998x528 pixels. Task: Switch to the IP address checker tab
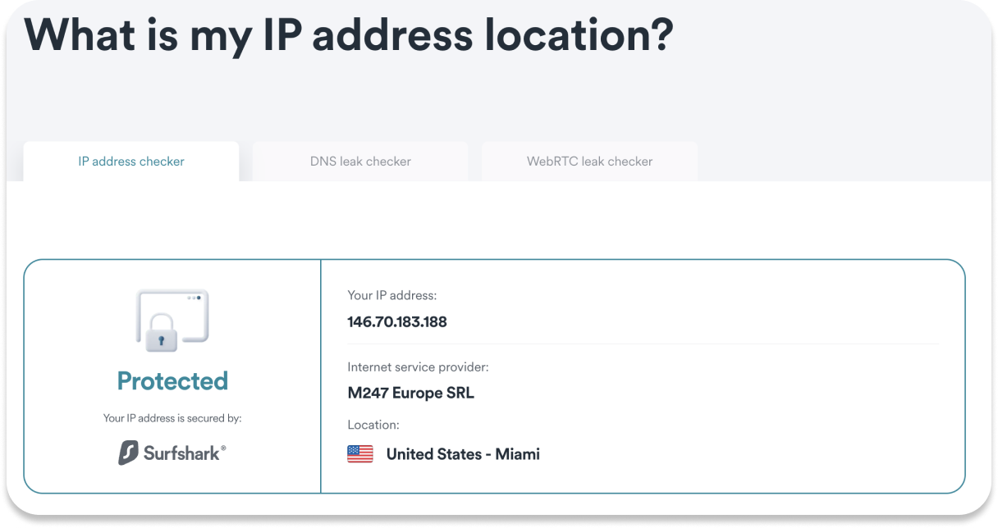point(131,162)
